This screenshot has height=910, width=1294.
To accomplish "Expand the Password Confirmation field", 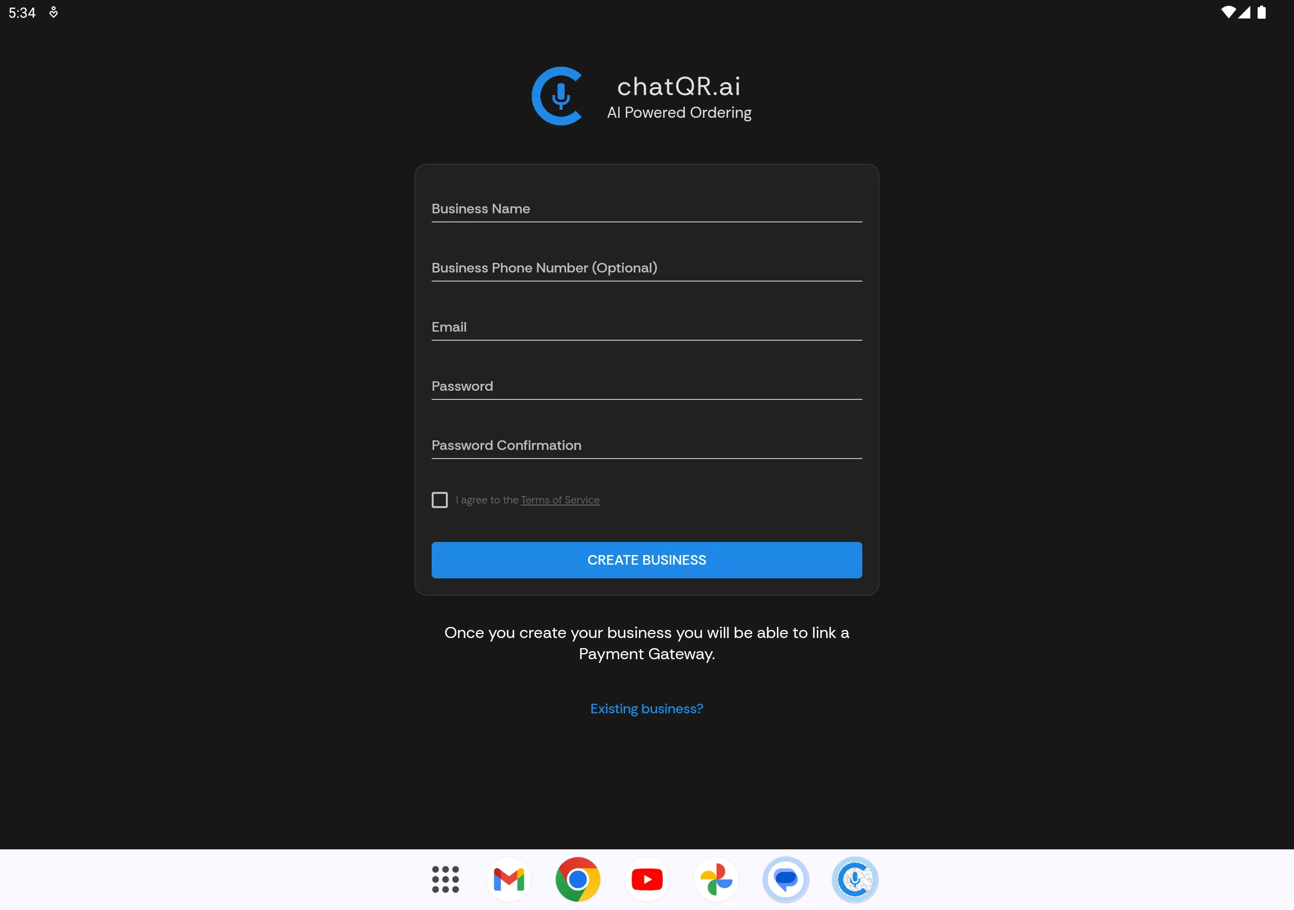I will coord(647,445).
